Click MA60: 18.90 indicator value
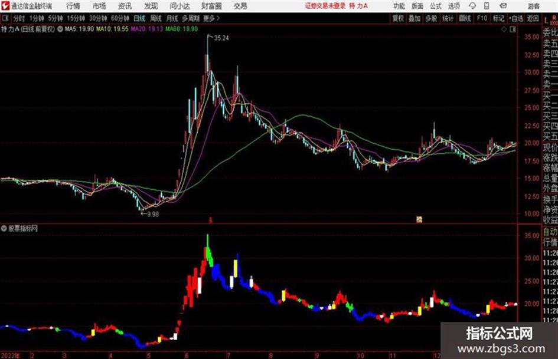This screenshot has height=359, width=558. click(x=181, y=29)
